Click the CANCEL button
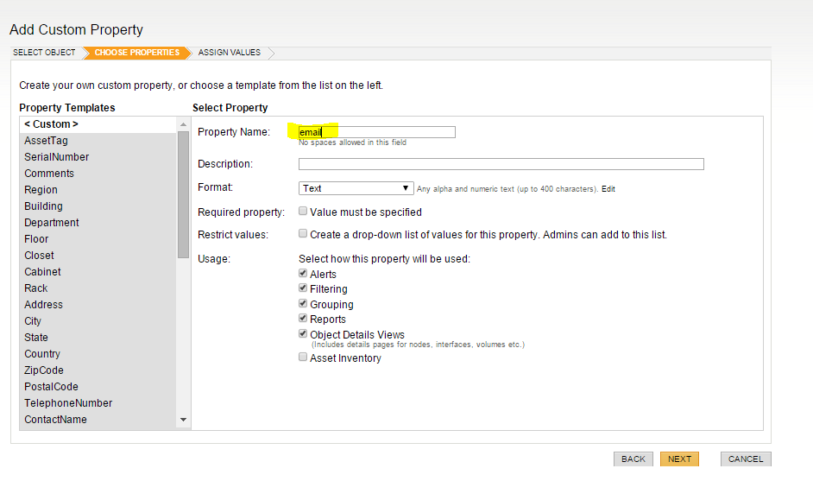The image size is (813, 481). click(x=746, y=459)
